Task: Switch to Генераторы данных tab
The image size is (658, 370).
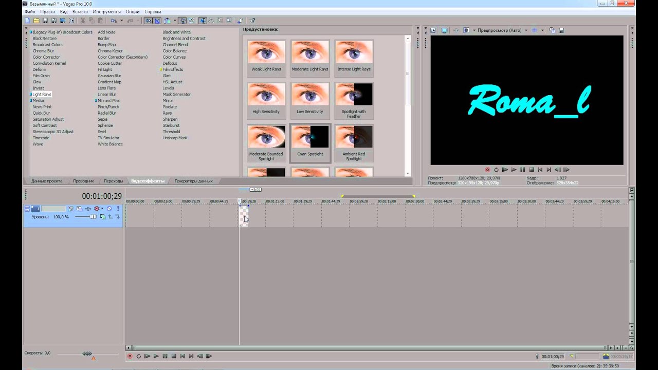Action: (193, 181)
